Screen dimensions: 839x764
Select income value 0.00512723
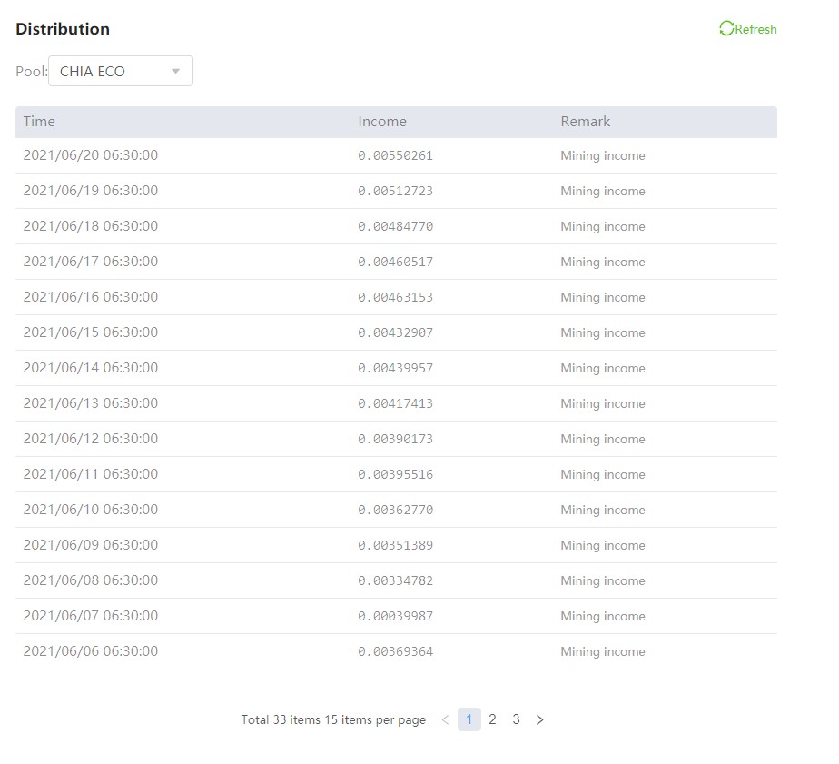click(x=395, y=191)
